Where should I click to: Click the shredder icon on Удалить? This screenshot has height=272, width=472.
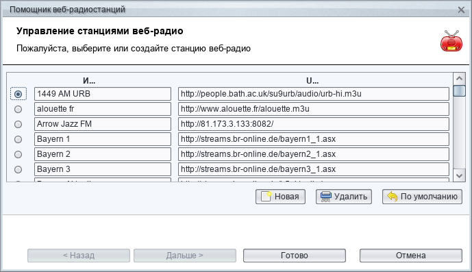coord(326,197)
